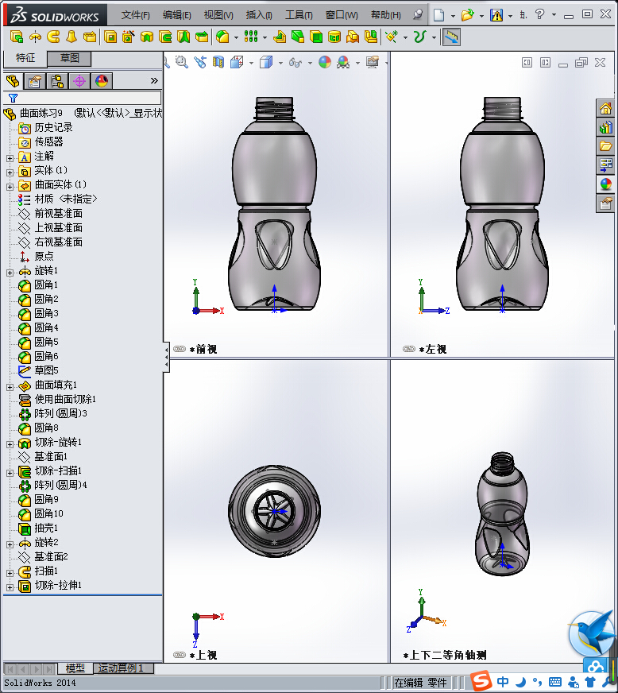This screenshot has height=693, width=618.
Task: Toggle link views icon beside *前视
Action: coord(180,349)
